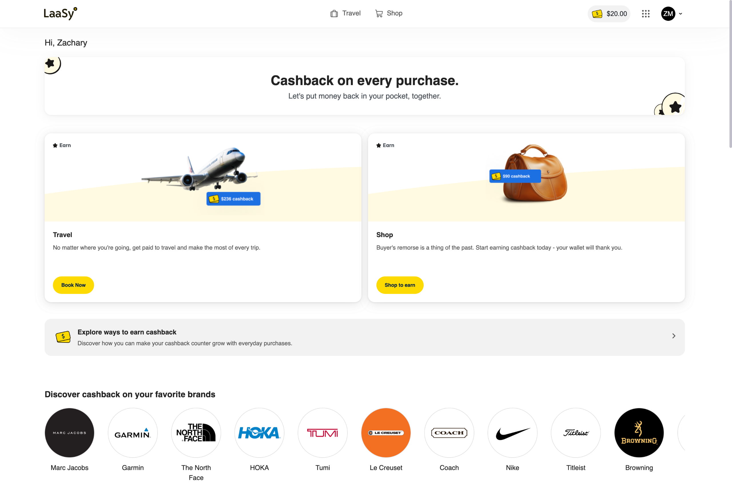This screenshot has width=732, height=487.
Task: Open the HOKA brand logo
Action: [259, 432]
